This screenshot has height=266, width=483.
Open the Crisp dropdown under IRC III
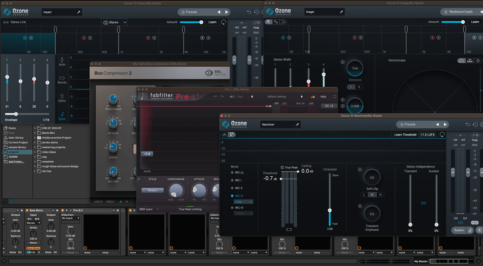[243, 202]
